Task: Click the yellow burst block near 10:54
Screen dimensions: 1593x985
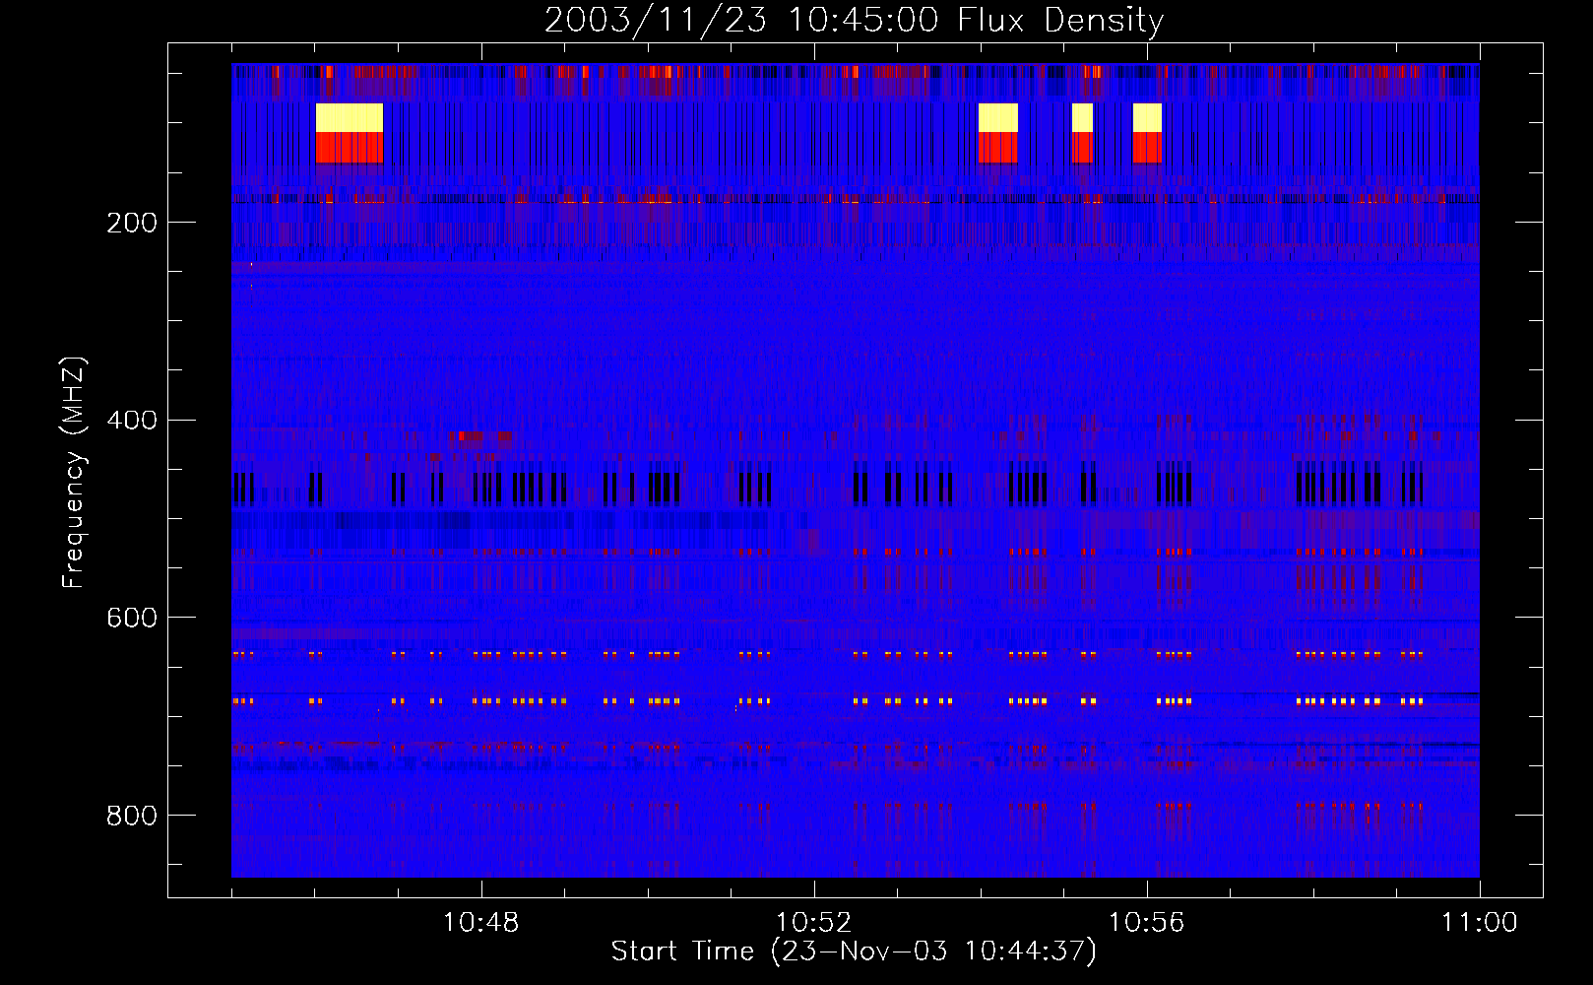Action: 997,118
